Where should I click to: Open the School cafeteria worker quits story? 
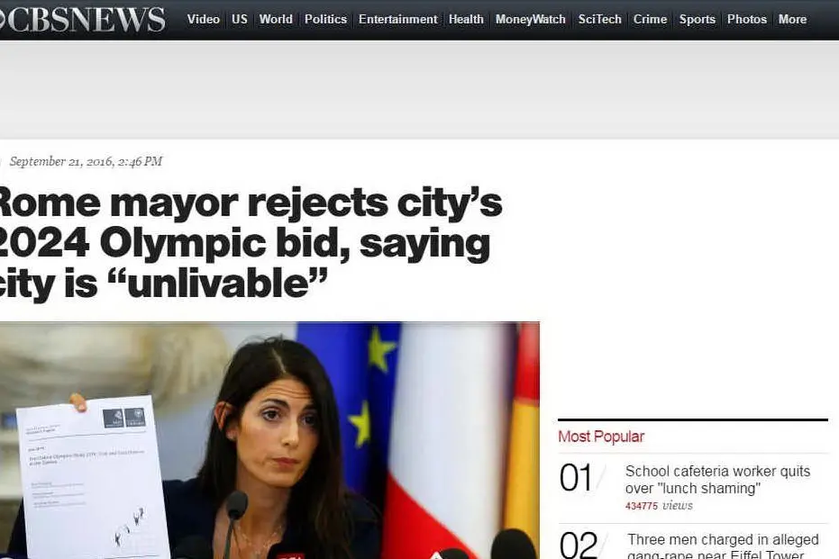pos(717,480)
